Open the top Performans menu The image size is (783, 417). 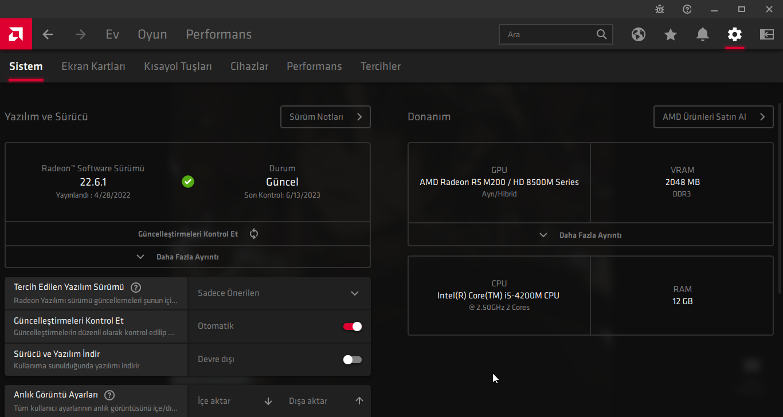coord(219,34)
